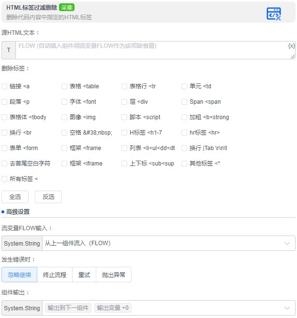Click the {x} variable insert icon
The image size is (297, 318).
[x=291, y=46]
